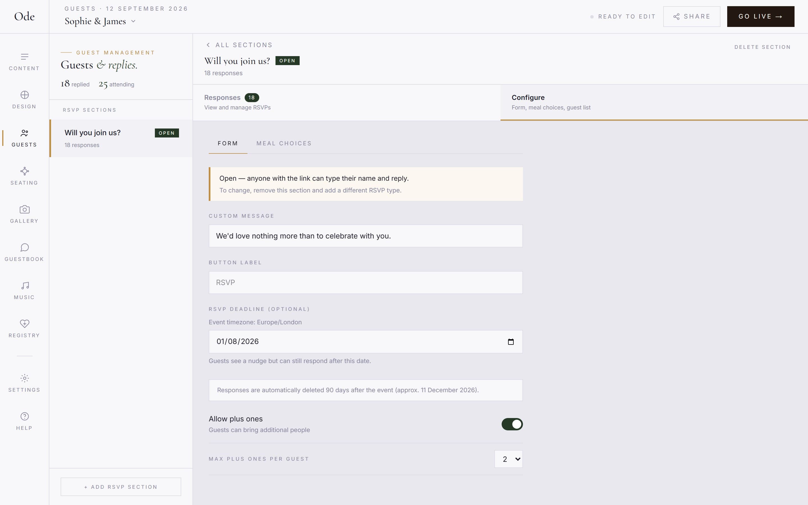Click the 18 badge on Responses tab

(252, 98)
